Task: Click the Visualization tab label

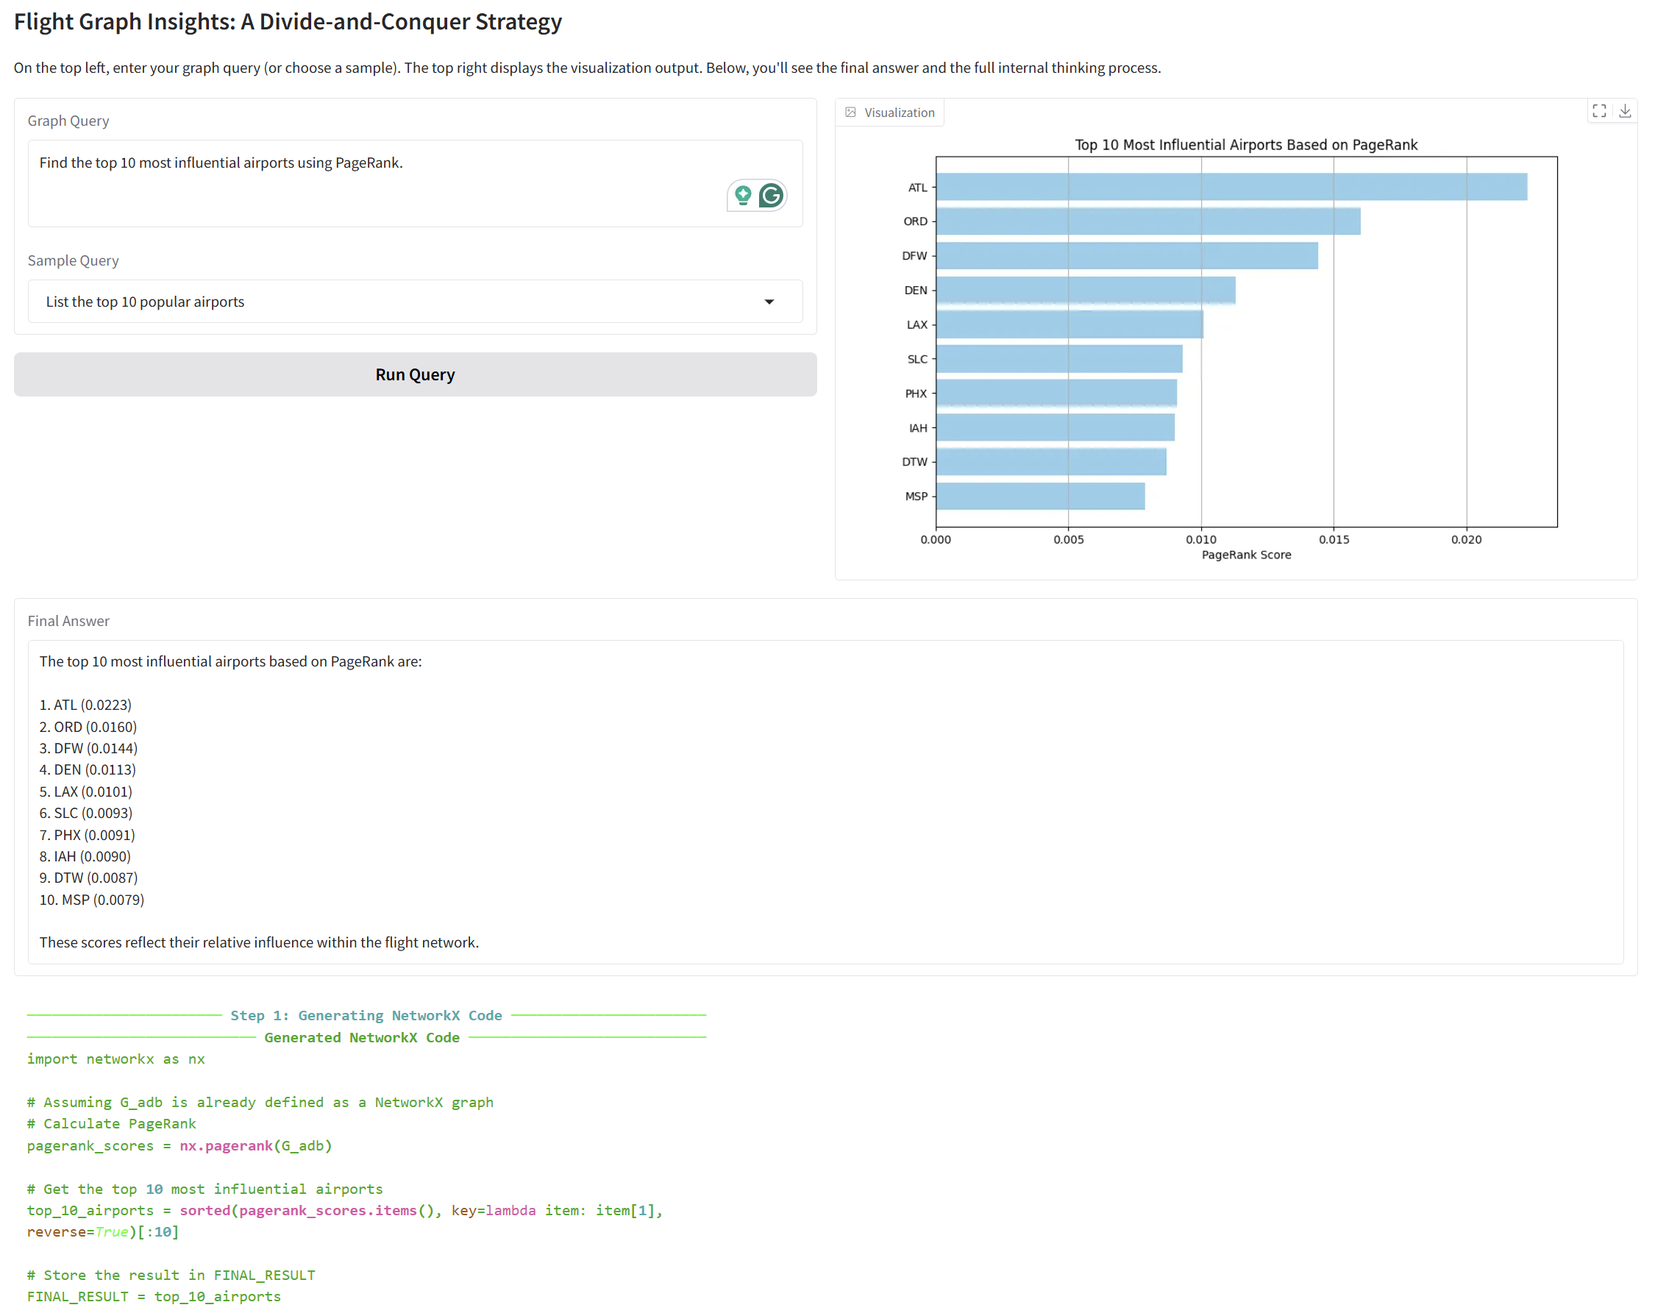Action: point(899,113)
